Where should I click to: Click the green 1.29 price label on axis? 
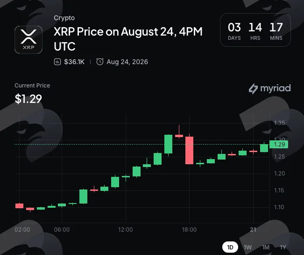coord(279,145)
